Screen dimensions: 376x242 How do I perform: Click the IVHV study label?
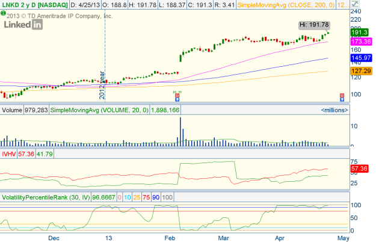pyautogui.click(x=8, y=154)
